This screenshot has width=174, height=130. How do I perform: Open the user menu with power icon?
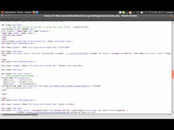169,12
